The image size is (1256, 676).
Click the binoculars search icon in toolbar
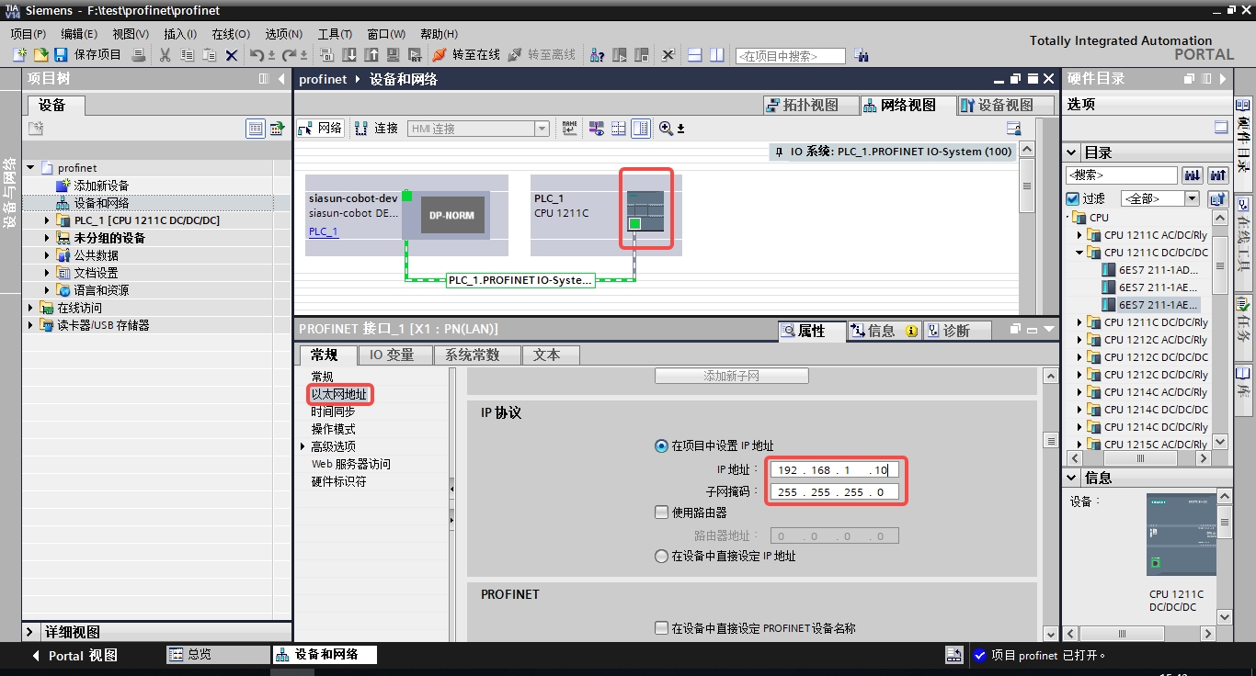[x=862, y=55]
